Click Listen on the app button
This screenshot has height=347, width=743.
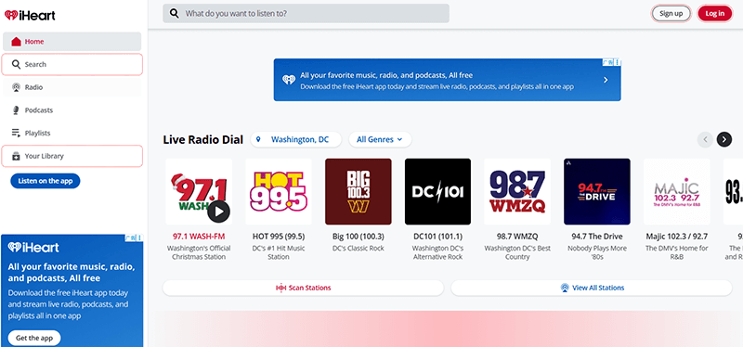click(x=46, y=181)
